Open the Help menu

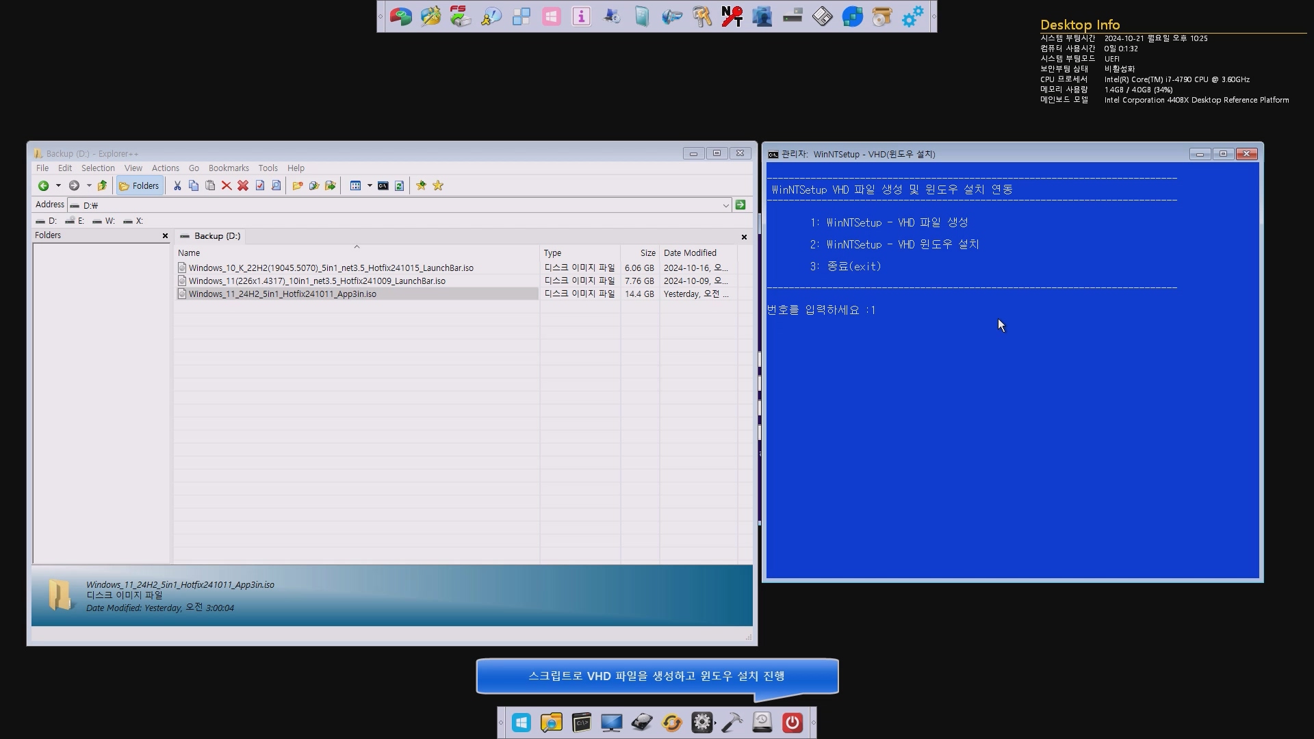(296, 168)
